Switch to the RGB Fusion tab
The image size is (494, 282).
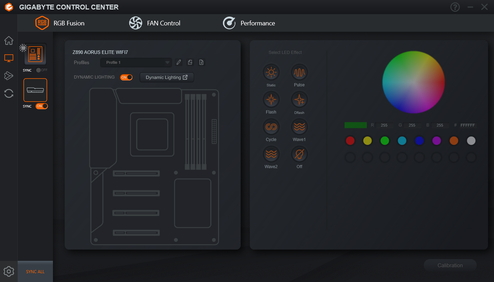pos(60,23)
